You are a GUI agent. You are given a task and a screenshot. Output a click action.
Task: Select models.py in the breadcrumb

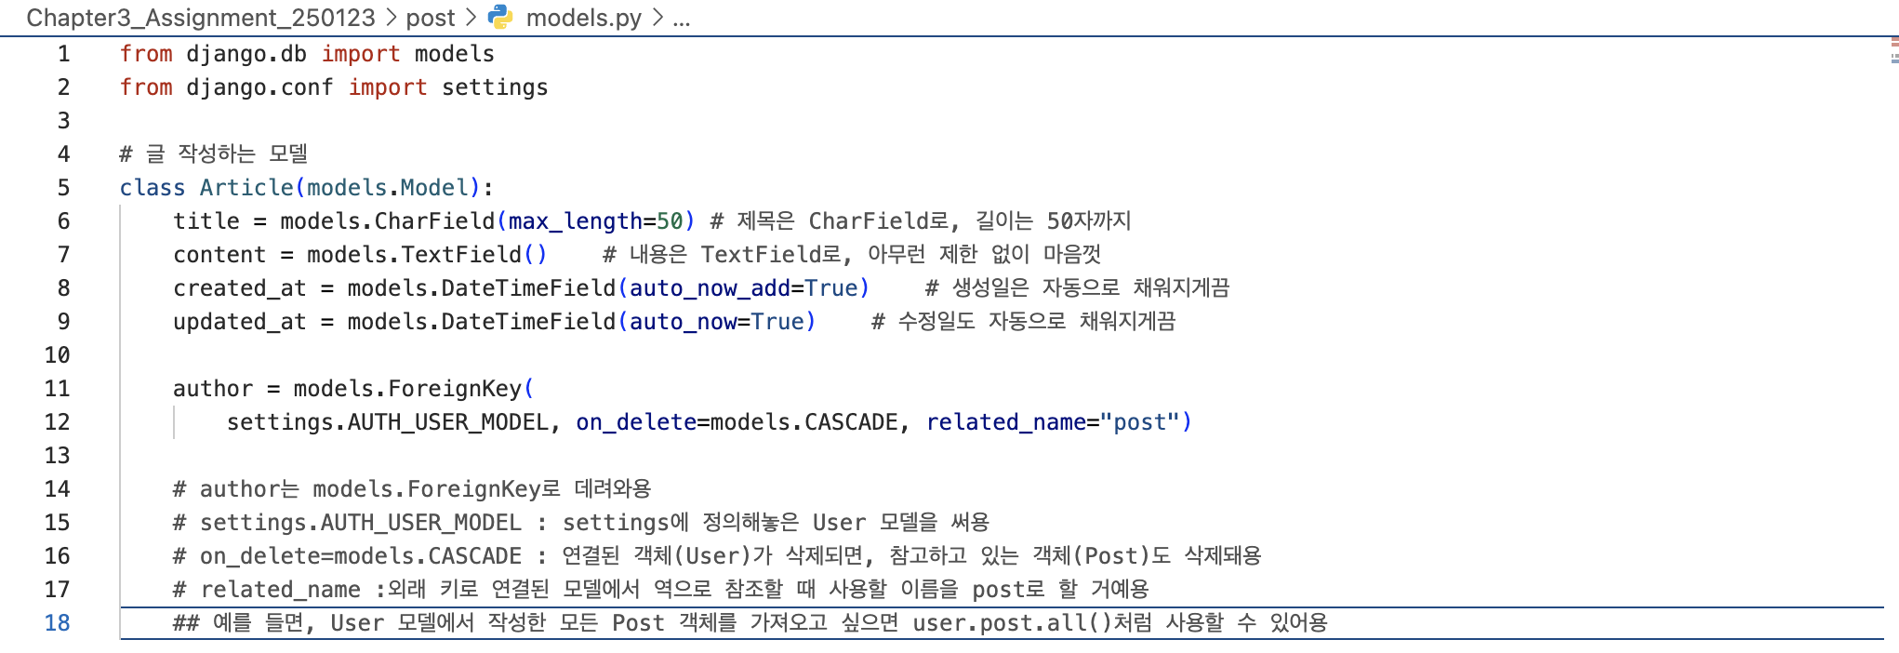pyautogui.click(x=583, y=18)
